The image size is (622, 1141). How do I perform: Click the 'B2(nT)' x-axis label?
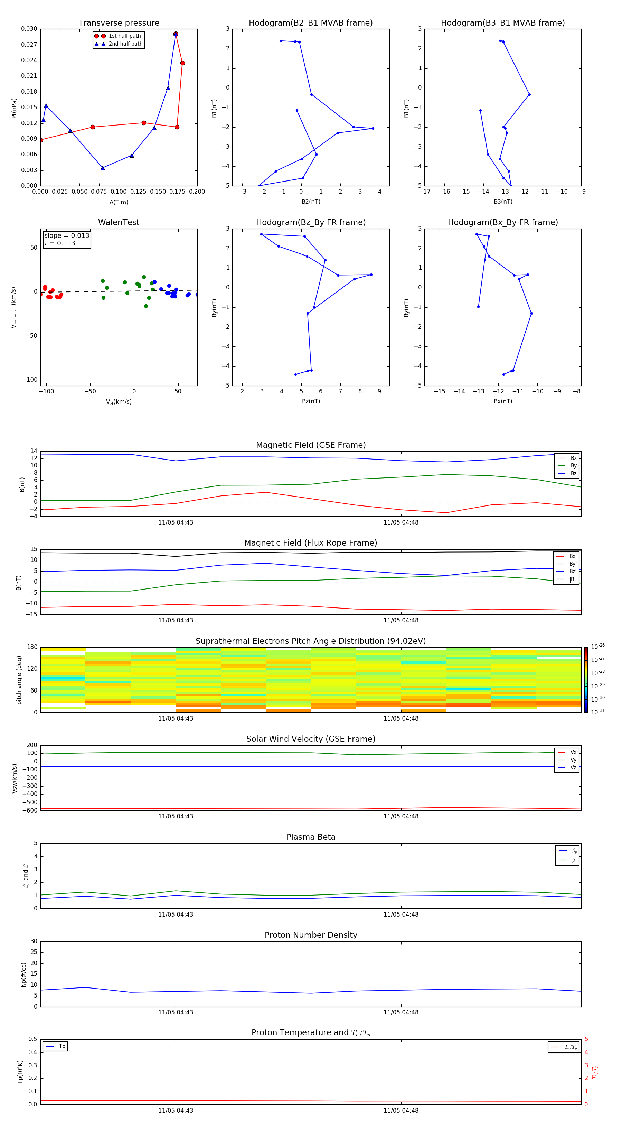(x=311, y=202)
